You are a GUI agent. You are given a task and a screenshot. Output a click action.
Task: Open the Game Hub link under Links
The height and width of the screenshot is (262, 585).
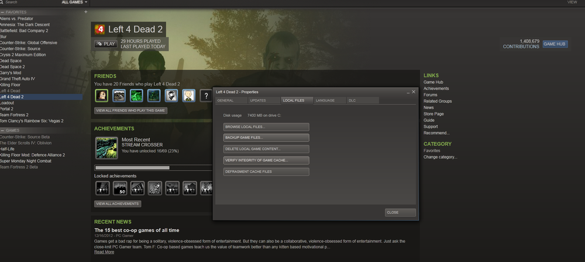(x=433, y=82)
